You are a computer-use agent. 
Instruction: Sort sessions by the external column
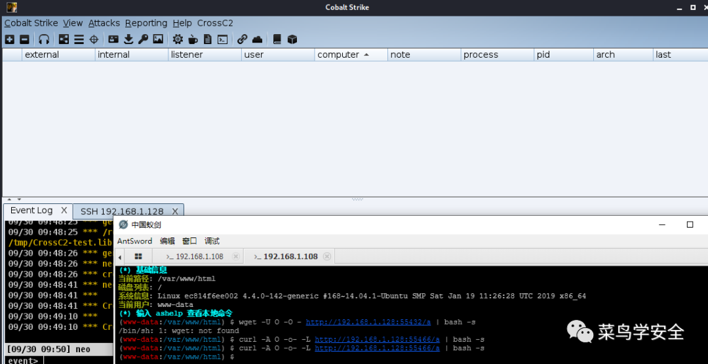59,54
